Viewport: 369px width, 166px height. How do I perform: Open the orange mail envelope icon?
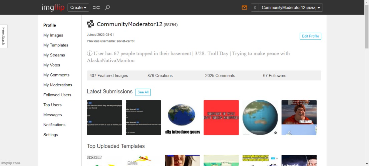[x=245, y=8]
